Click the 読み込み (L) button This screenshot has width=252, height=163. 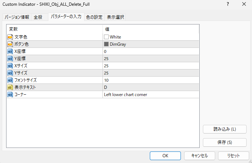click(225, 129)
